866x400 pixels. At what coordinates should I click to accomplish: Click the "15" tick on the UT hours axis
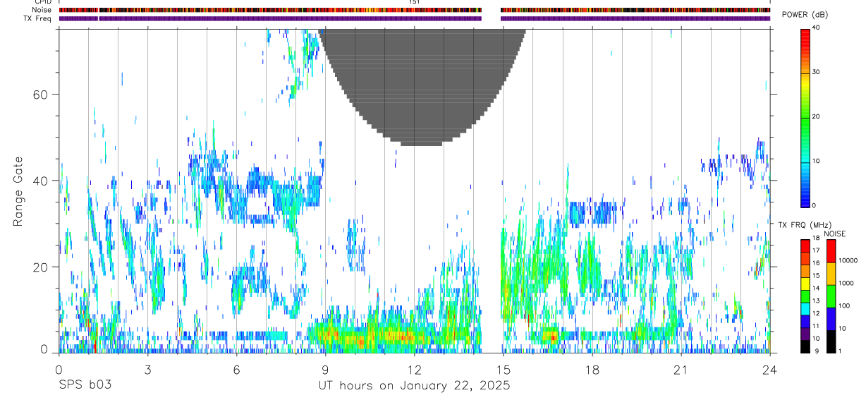point(504,370)
